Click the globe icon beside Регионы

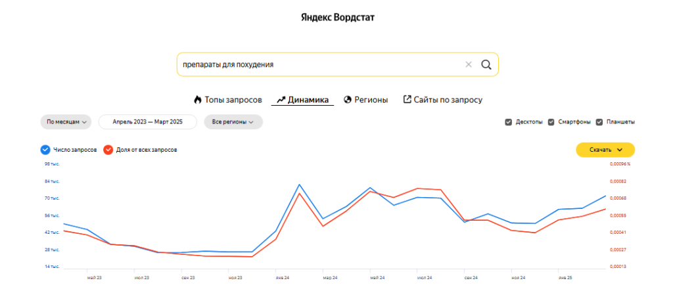[x=348, y=100]
